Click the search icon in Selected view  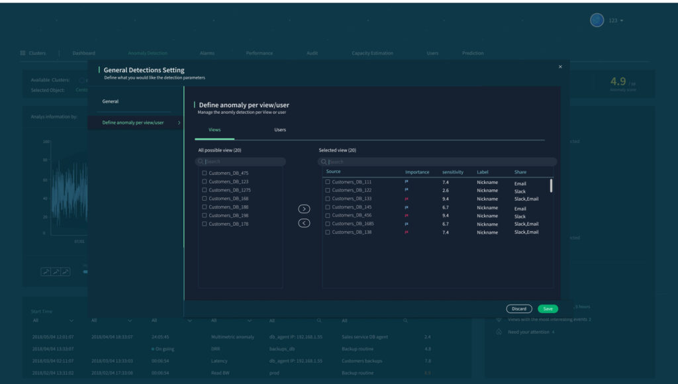coord(324,162)
